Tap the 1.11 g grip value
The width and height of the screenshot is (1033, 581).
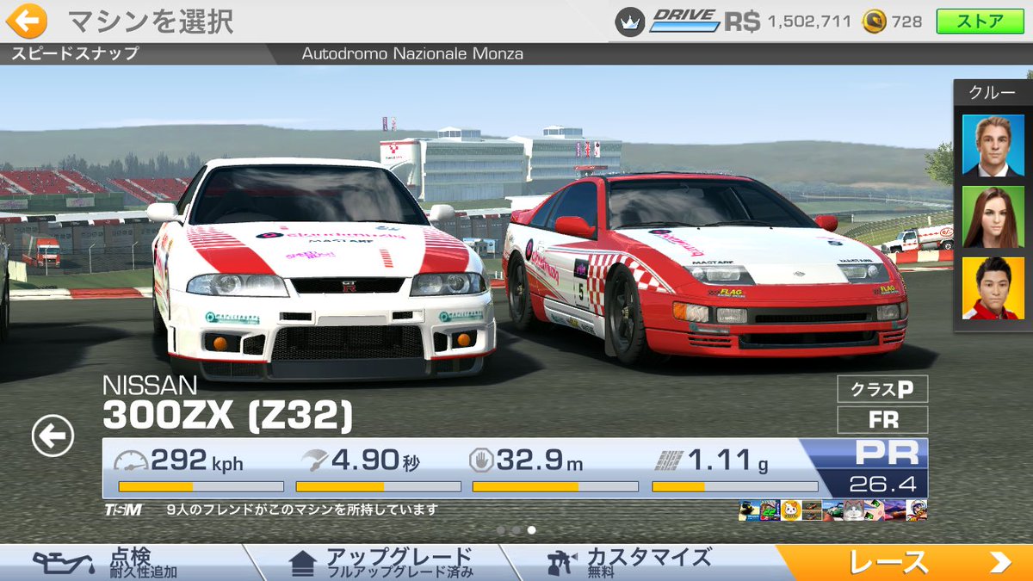click(x=728, y=462)
